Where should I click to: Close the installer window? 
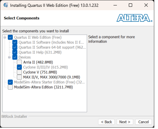(146, 5)
